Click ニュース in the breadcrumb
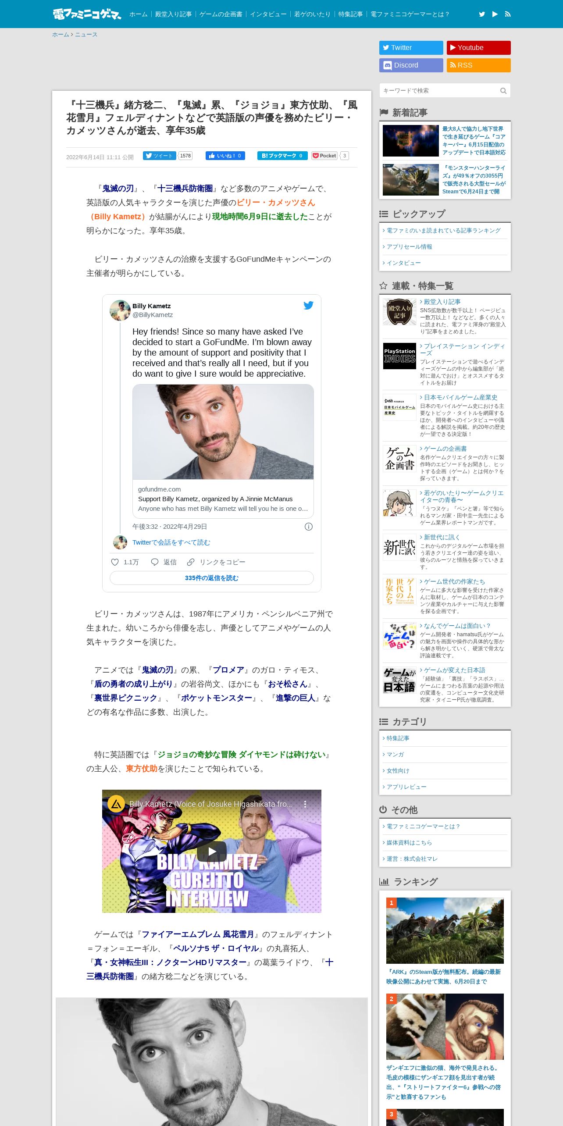 click(86, 35)
